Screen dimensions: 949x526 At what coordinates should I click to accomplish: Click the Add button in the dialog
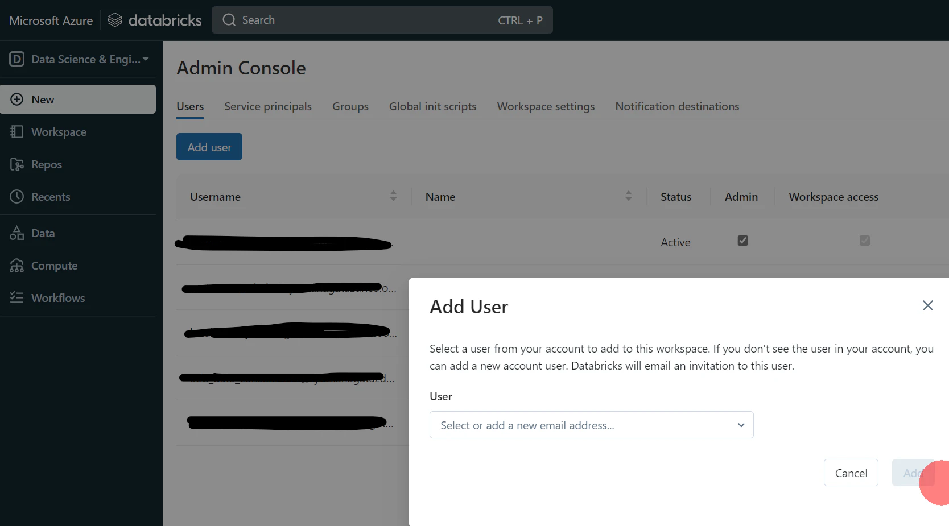(913, 473)
